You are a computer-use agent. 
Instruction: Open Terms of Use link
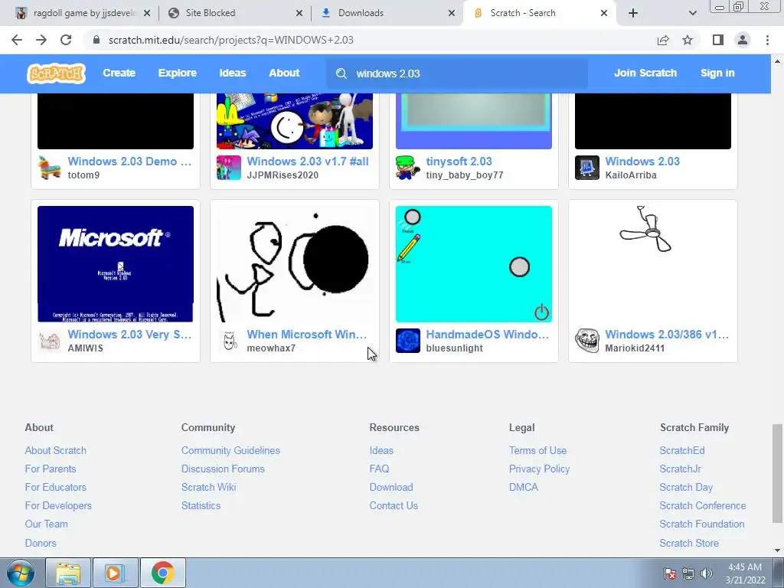click(x=537, y=450)
